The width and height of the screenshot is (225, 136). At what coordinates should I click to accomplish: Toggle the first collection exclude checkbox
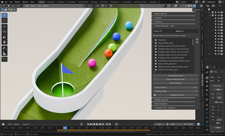[x=213, y=12]
